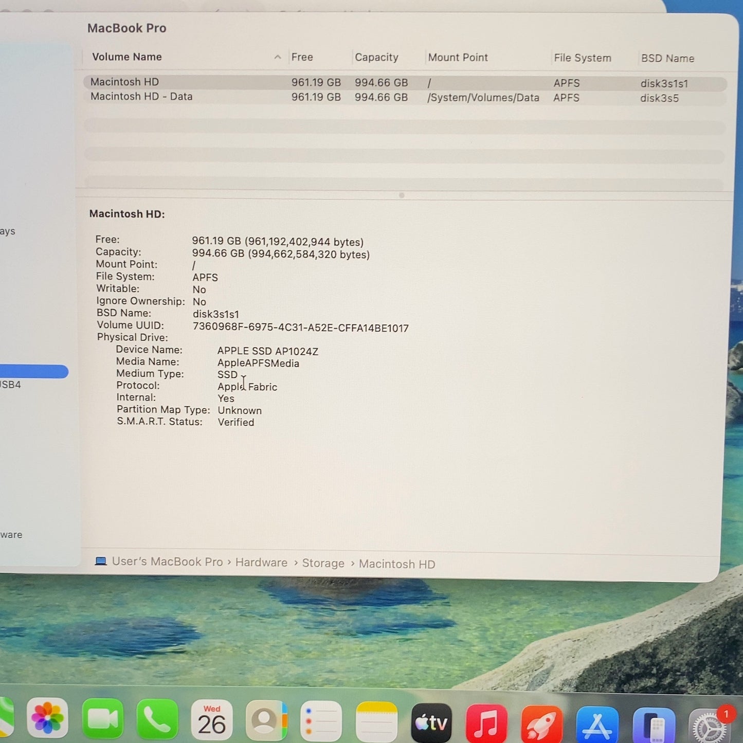The height and width of the screenshot is (743, 743).
Task: Click Macintosh HD in the path bar
Action: (x=397, y=564)
